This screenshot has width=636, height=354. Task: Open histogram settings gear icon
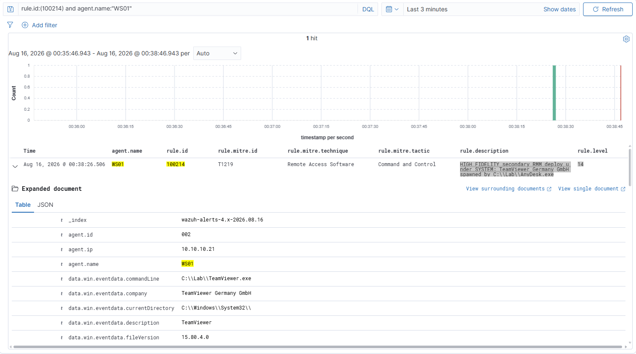pos(626,39)
